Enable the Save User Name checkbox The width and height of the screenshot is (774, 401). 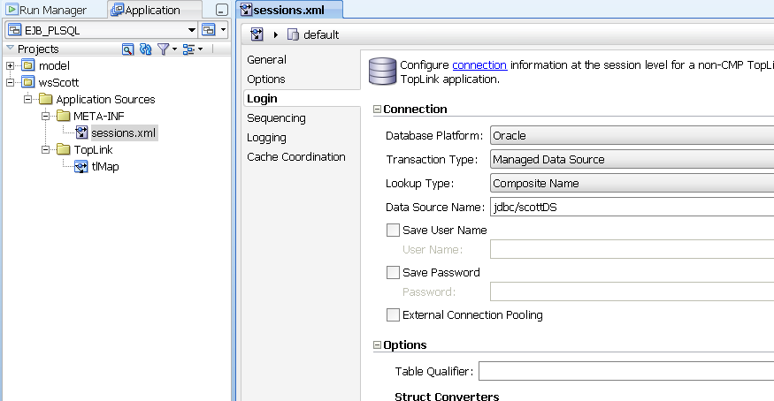click(393, 230)
